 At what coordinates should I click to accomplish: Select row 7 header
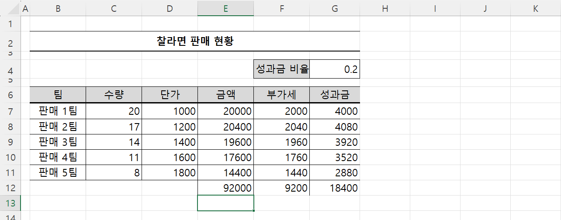point(10,111)
